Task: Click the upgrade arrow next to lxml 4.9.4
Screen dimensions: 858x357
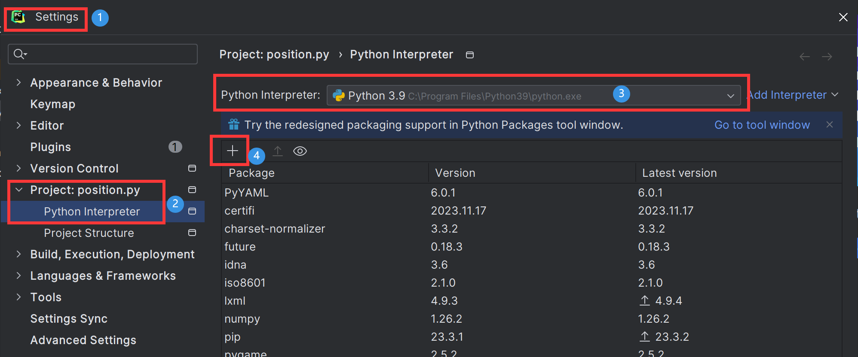Action: (644, 300)
